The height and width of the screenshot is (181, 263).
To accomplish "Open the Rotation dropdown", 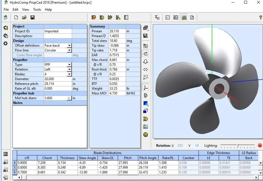I will [70, 69].
